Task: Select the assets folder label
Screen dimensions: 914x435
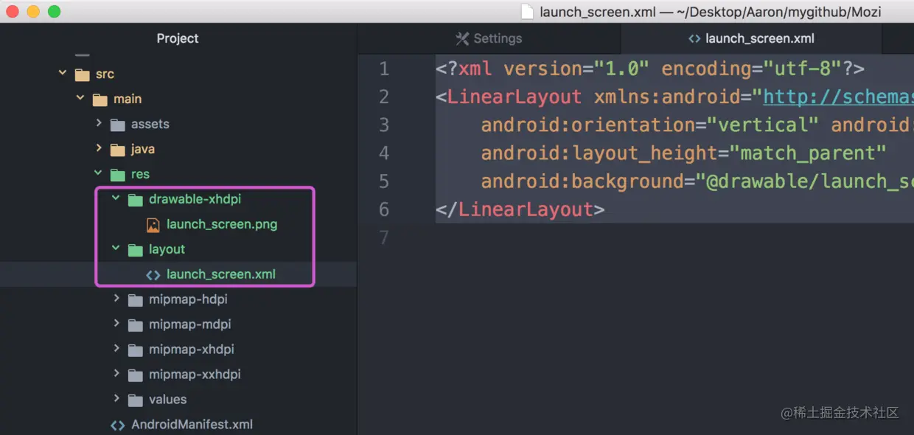Action: click(x=150, y=124)
